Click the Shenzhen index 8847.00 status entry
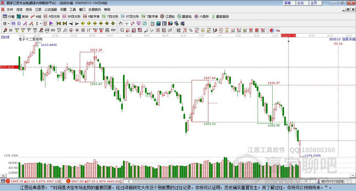 coord(95,181)
